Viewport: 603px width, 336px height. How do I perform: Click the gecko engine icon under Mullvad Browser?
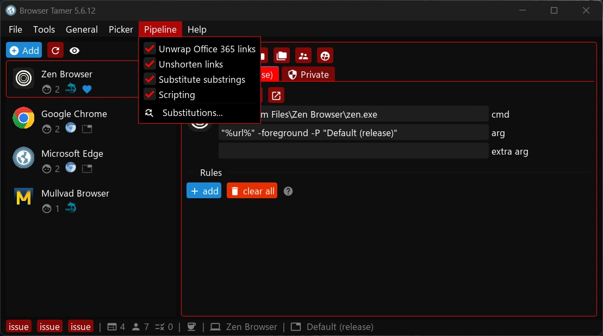[71, 207]
